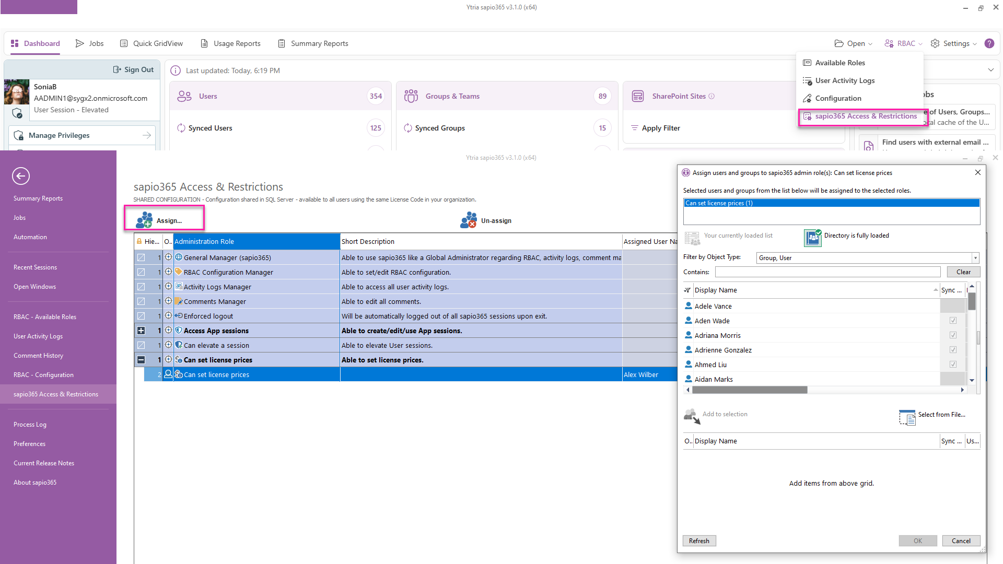Toggle the Activity Logs Manager row checkbox
The height and width of the screenshot is (564, 1003).
[141, 287]
